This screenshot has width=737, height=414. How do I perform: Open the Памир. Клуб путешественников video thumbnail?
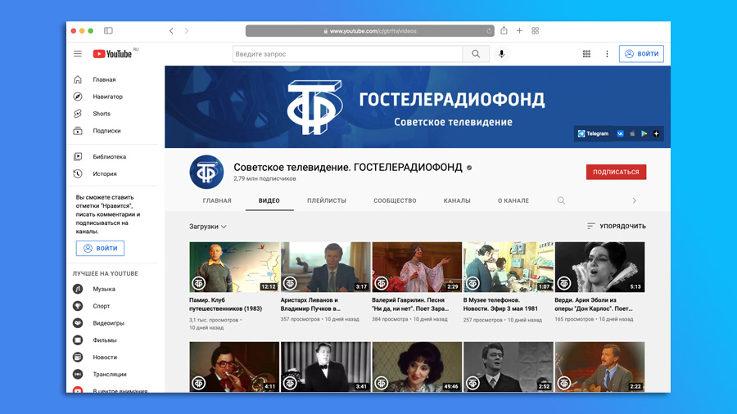[234, 267]
